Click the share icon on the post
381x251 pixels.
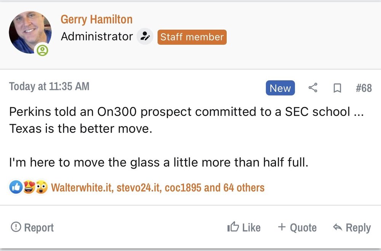click(313, 88)
